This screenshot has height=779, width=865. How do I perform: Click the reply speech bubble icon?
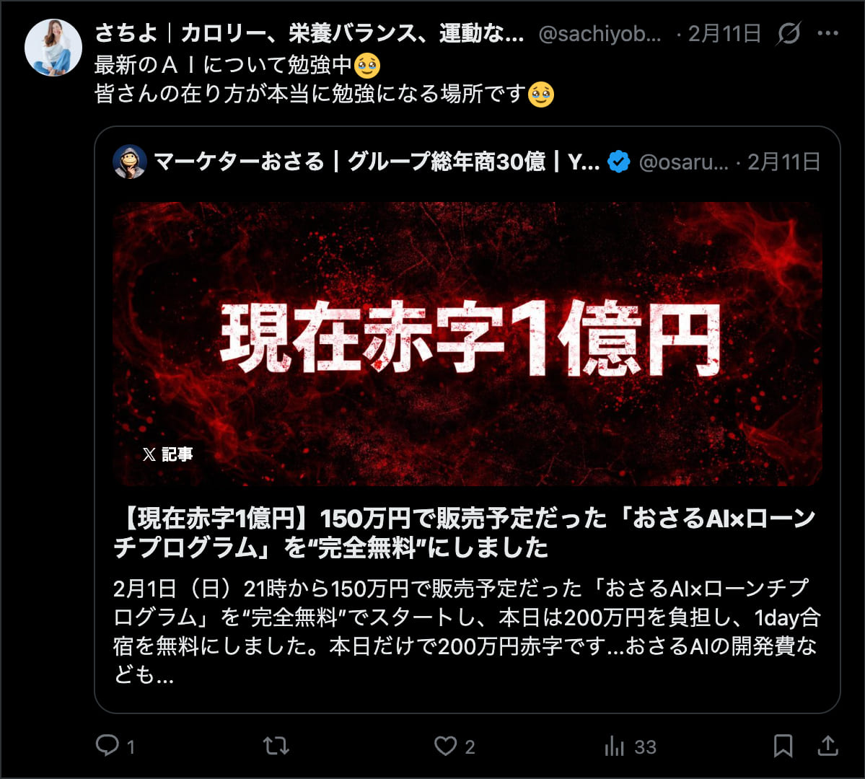pos(107,745)
